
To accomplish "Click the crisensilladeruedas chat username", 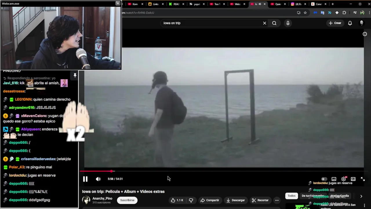I will click(x=38, y=159).
